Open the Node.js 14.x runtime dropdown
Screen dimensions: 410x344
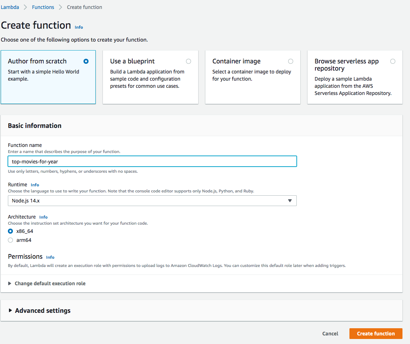tap(152, 201)
